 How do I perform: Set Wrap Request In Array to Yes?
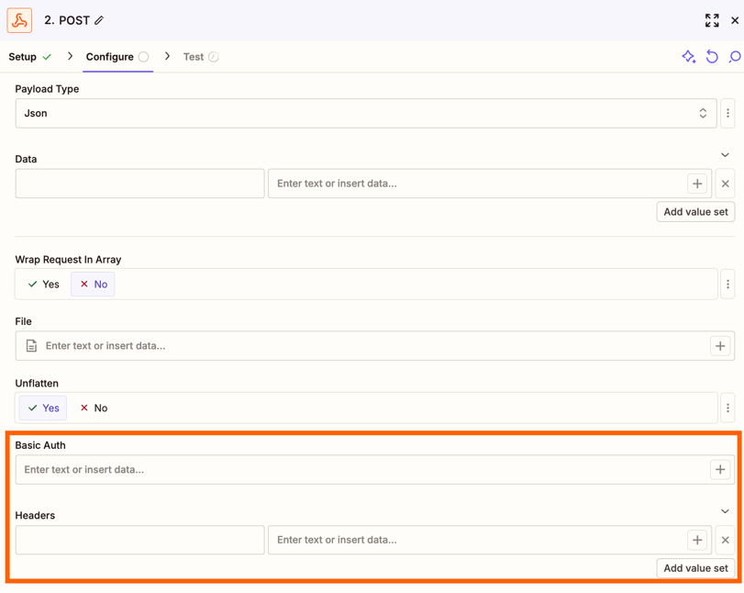point(43,285)
